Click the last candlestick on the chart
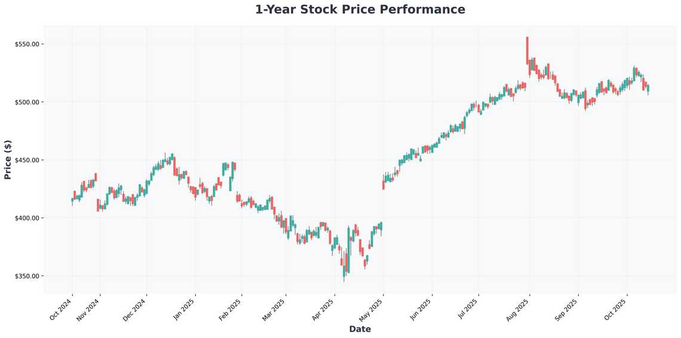 tap(648, 88)
